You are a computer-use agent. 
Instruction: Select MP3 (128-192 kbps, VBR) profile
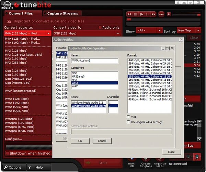pyautogui.click(x=23, y=55)
